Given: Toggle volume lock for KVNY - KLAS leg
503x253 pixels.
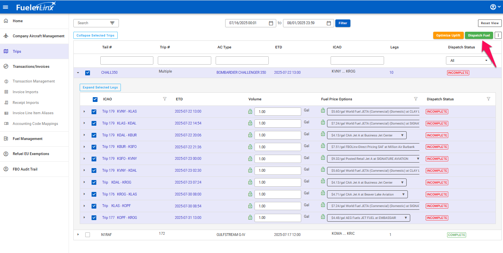Looking at the screenshot, I should (x=250, y=111).
